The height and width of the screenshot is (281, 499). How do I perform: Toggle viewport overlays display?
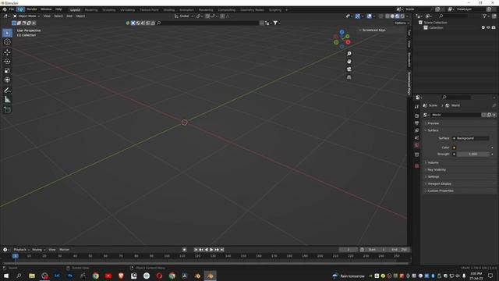coord(369,16)
